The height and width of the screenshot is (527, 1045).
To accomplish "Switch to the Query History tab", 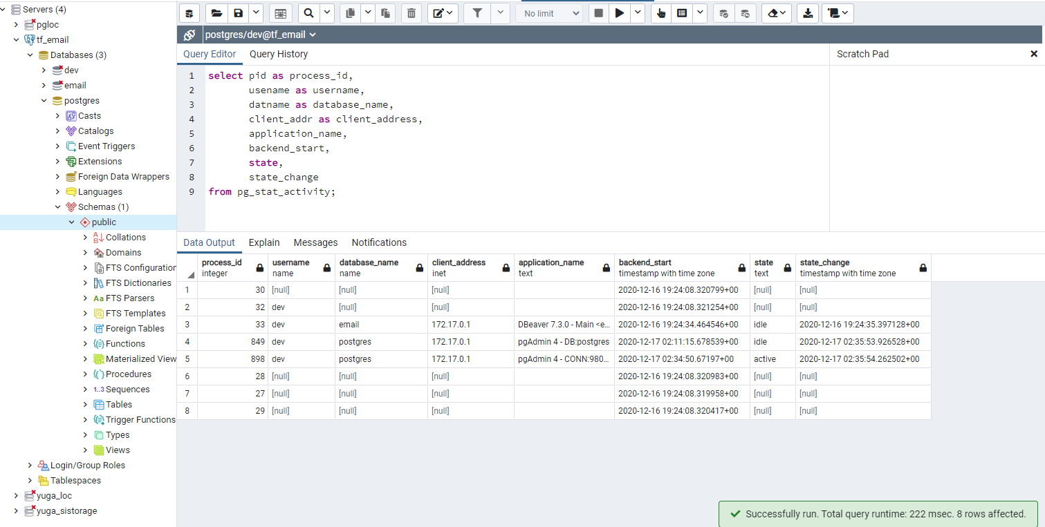I will (279, 54).
